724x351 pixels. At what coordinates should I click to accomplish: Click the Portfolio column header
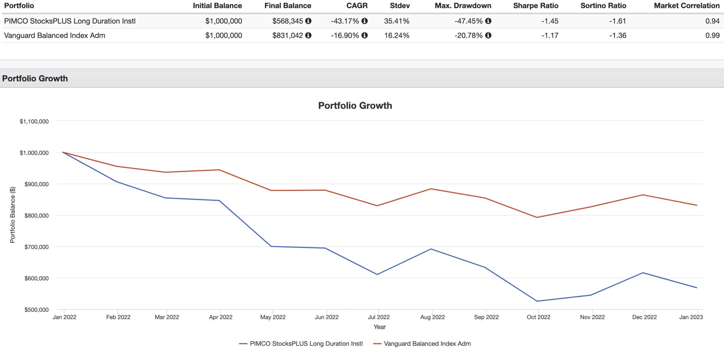pyautogui.click(x=19, y=6)
